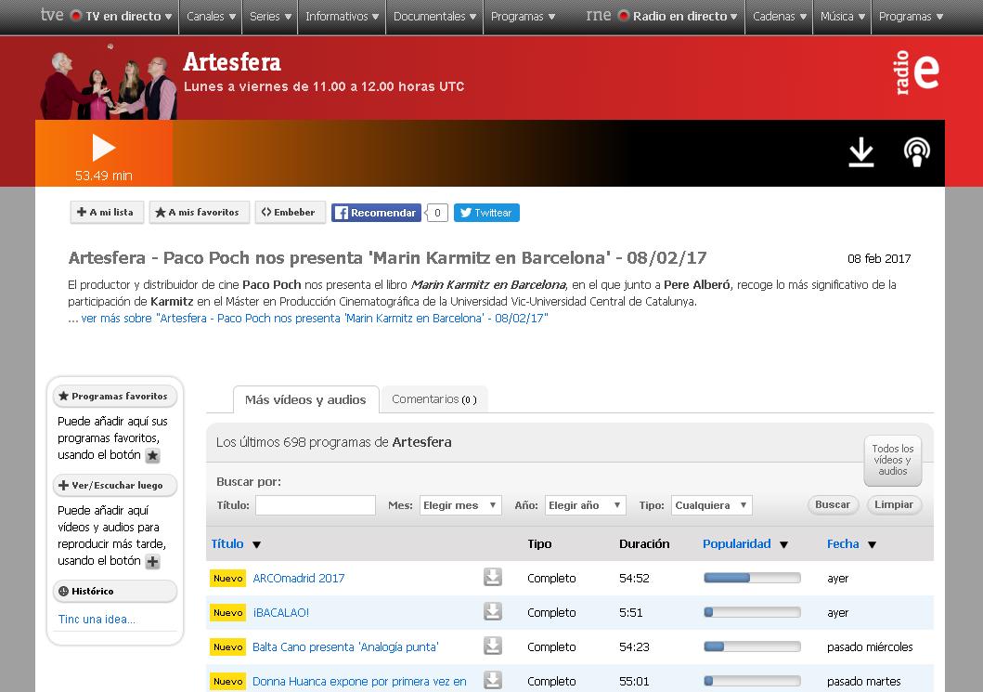Download the ARCOmadrid 2017 episode
Viewport: 983px width, 692px height.
click(493, 578)
